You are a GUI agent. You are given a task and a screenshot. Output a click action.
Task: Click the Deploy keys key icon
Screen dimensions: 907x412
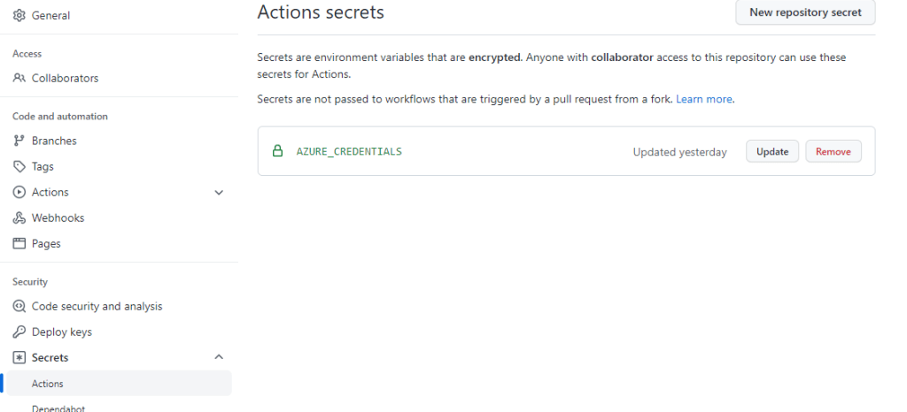pyautogui.click(x=19, y=332)
